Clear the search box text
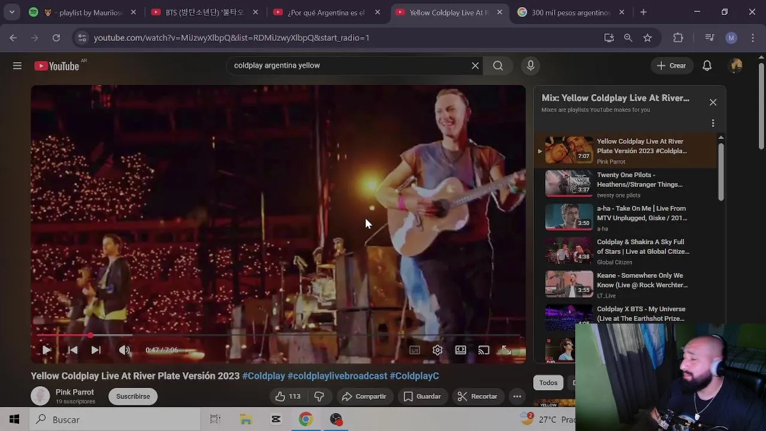 coord(475,66)
